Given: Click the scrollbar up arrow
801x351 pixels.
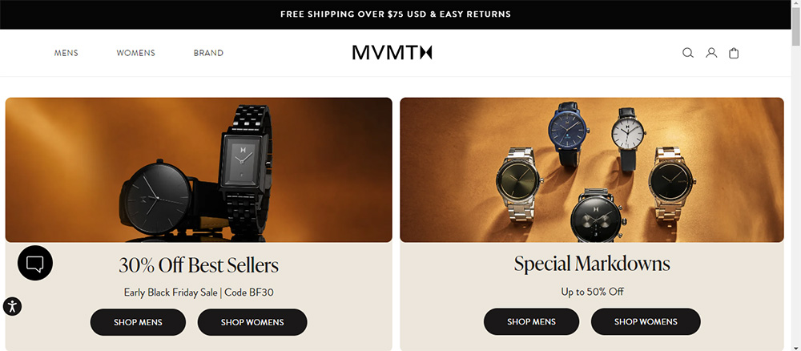Looking at the screenshot, I should [x=796, y=4].
